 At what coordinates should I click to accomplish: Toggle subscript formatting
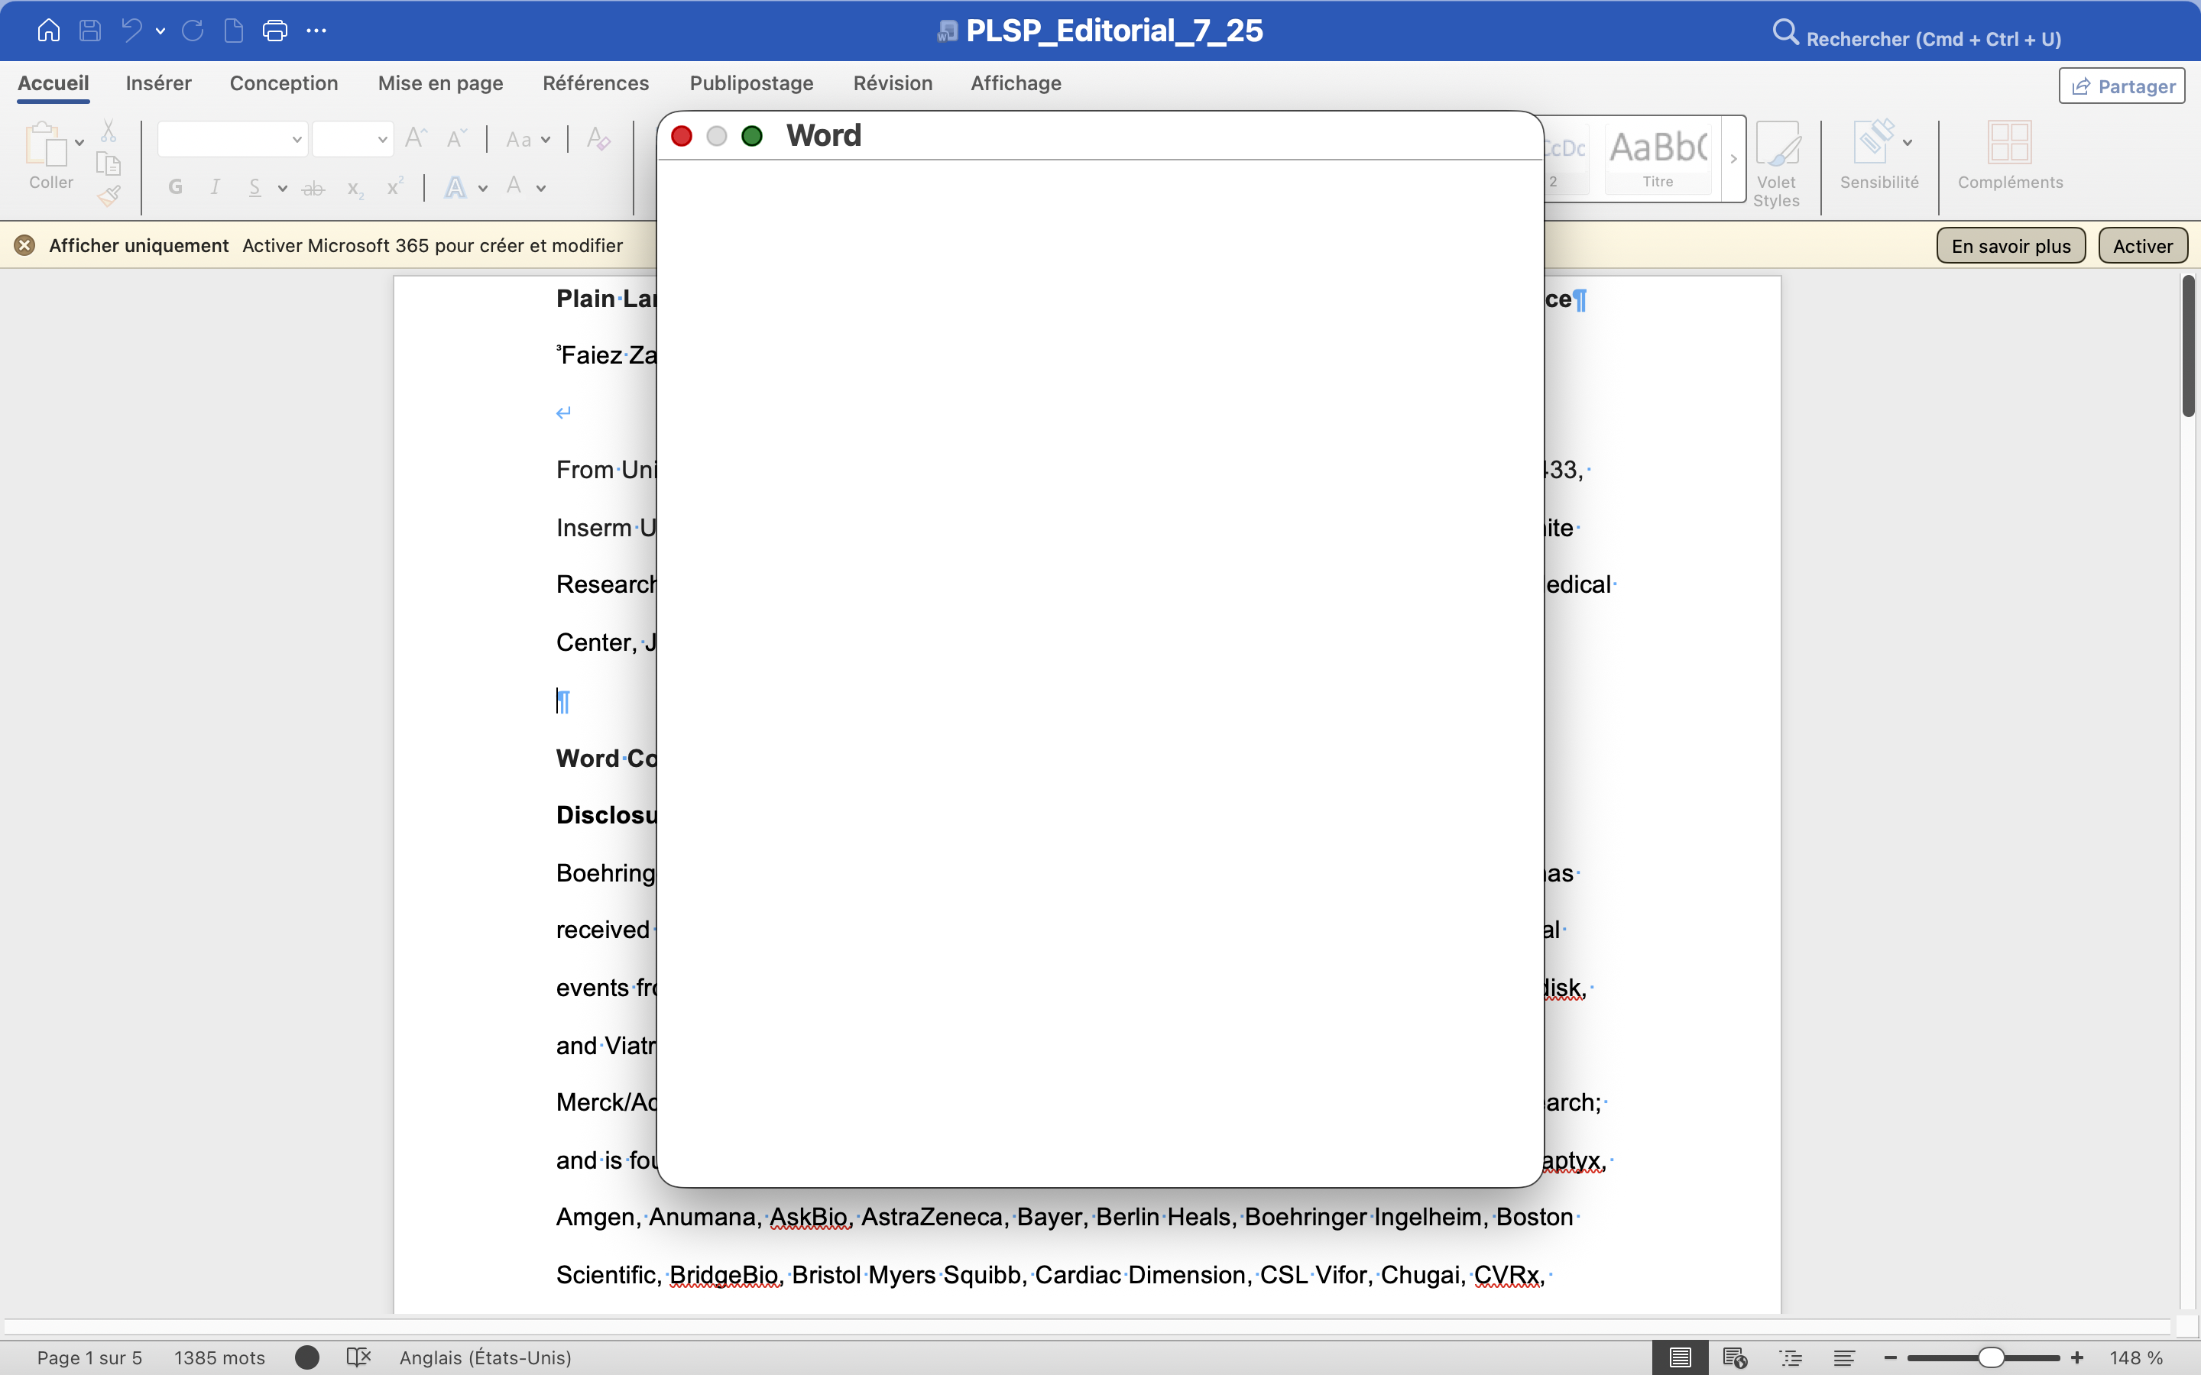[x=355, y=189]
